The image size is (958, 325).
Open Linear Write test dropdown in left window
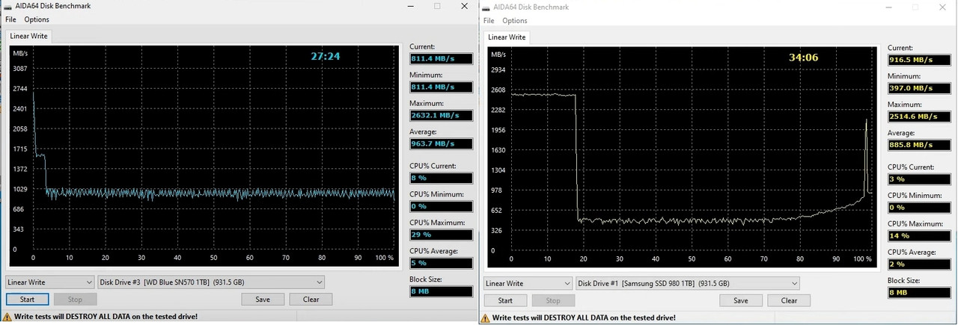pos(49,282)
